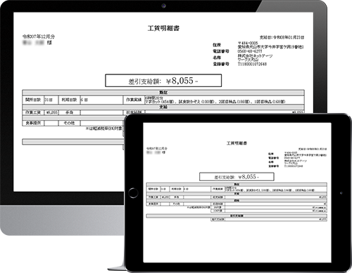
Task: Click the 登録番号 label on the monitor
Action: (x=221, y=64)
